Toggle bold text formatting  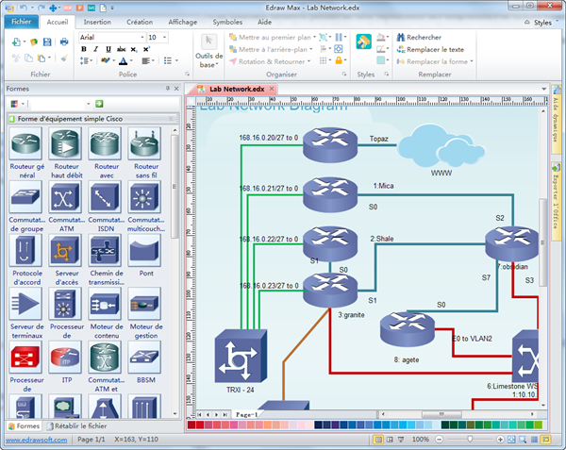(x=83, y=49)
